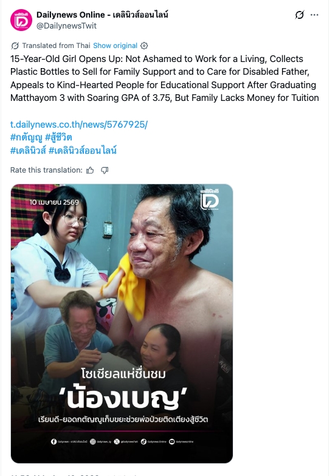
Task: Open hashtag #เดลินิวส์
Action: 28,150
